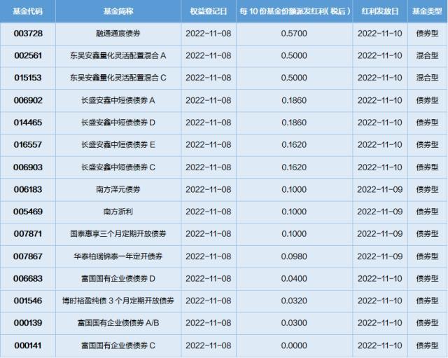Image resolution: width=448 pixels, height=358 pixels.
Task: Select dividend 0.1000 in row 006183
Action: tap(294, 189)
